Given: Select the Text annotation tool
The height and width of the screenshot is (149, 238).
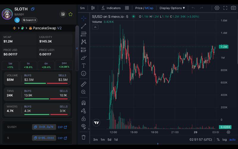Looking at the screenshot, I should (84, 66).
